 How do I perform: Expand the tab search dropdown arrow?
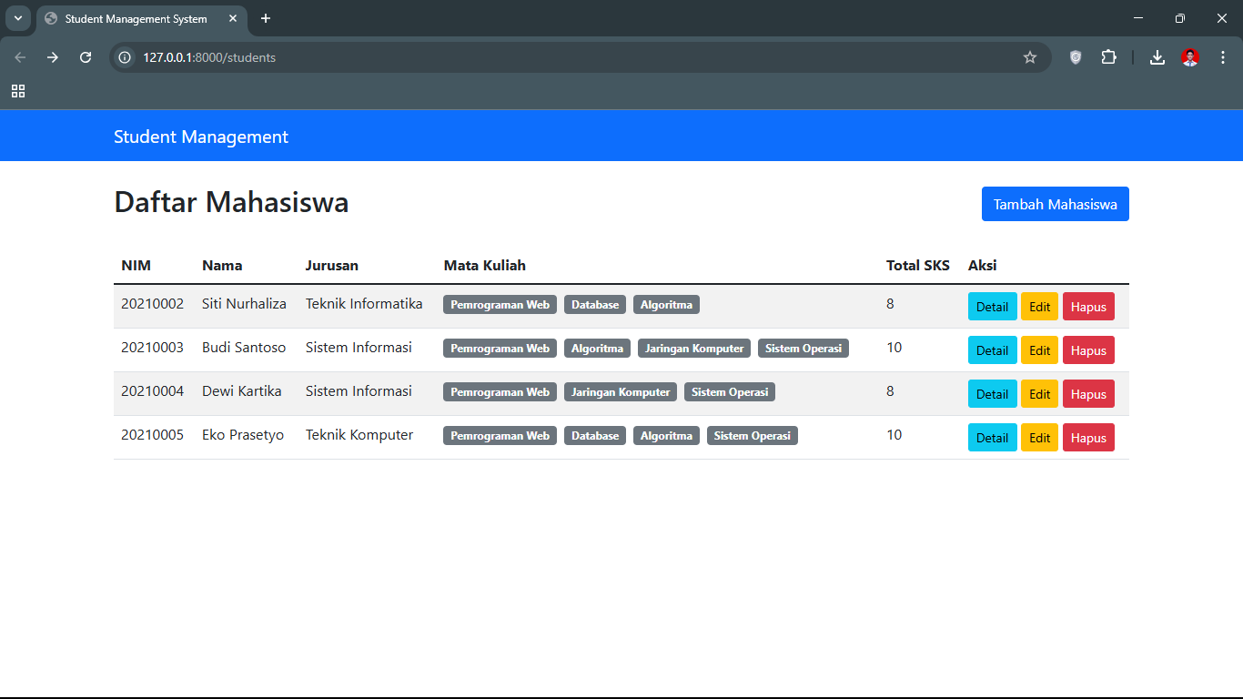click(x=18, y=18)
